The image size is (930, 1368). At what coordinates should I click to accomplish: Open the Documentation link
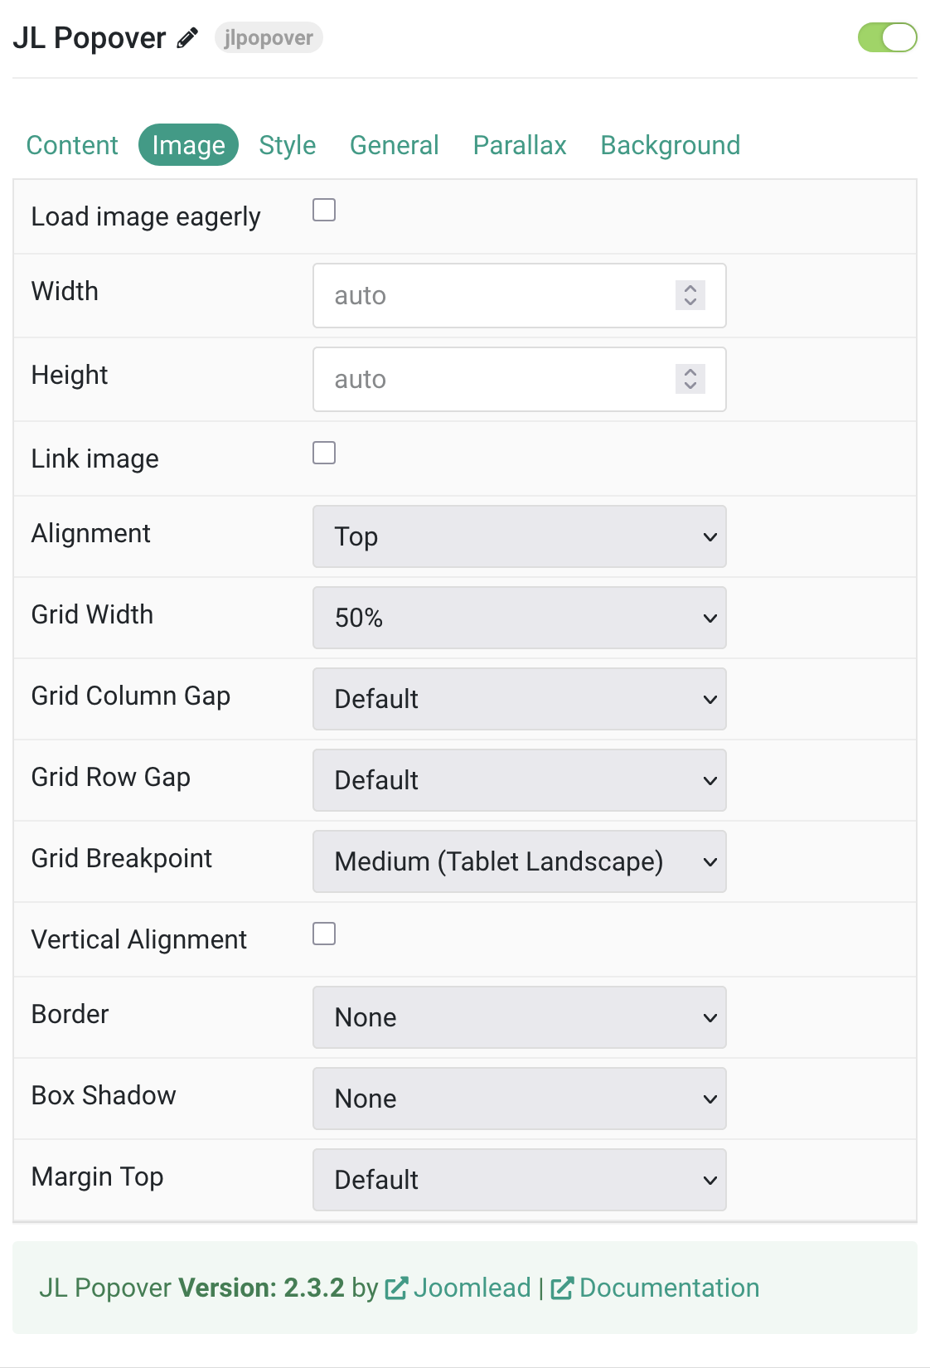pos(670,1288)
